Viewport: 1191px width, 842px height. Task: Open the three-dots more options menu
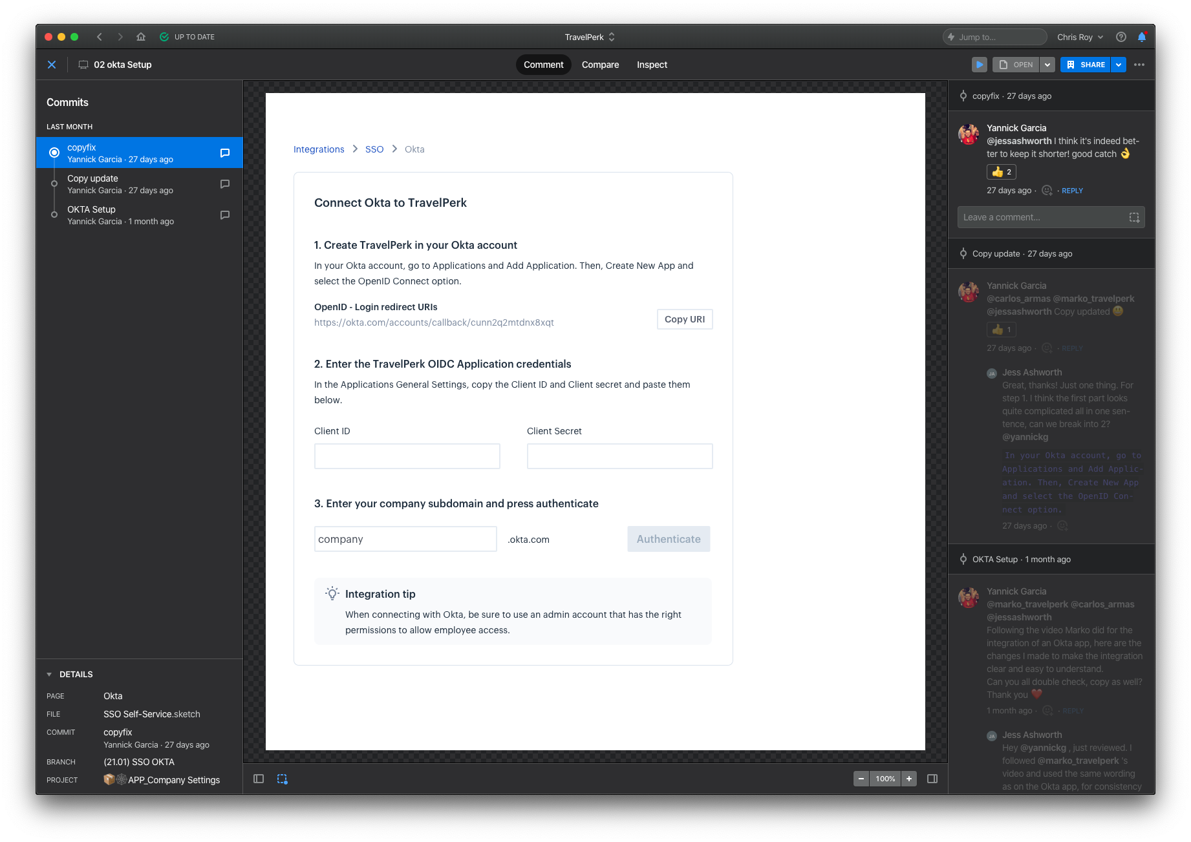coord(1139,65)
